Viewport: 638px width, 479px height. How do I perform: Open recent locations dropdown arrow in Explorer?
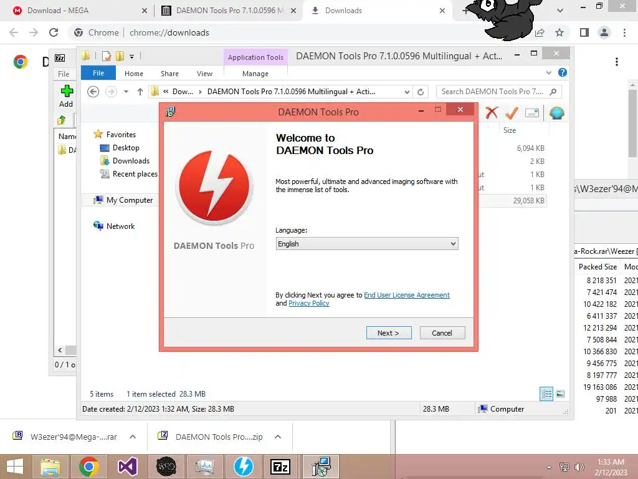coord(126,92)
